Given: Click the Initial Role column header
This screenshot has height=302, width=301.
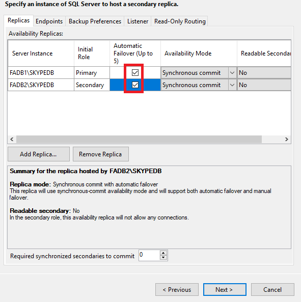Looking at the screenshot, I should pos(92,53).
